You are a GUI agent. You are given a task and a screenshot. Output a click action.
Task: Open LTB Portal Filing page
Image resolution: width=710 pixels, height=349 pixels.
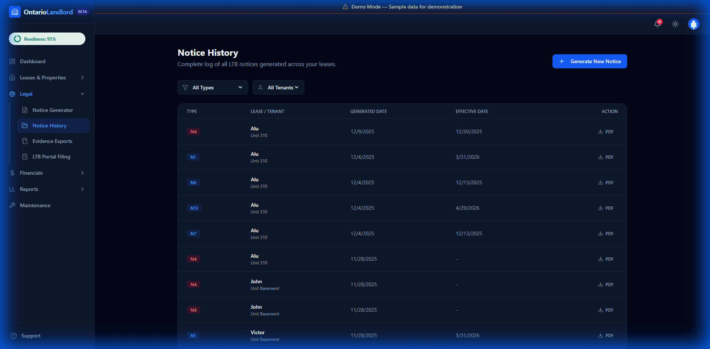click(x=51, y=157)
